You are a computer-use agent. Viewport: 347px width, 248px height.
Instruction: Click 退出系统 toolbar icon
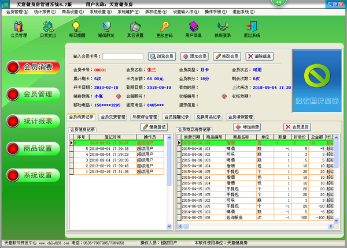252,29
